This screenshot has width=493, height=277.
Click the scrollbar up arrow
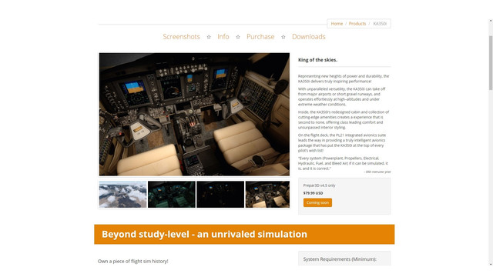click(491, 21)
